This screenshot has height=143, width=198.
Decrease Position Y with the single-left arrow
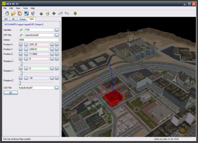[x=26, y=49]
